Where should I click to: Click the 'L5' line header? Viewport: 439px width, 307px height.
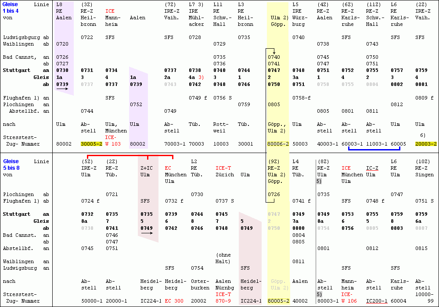coord(295,4)
